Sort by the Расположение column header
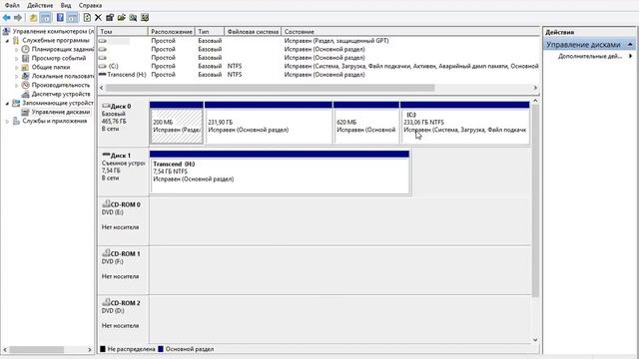Image resolution: width=639 pixels, height=359 pixels. (171, 31)
